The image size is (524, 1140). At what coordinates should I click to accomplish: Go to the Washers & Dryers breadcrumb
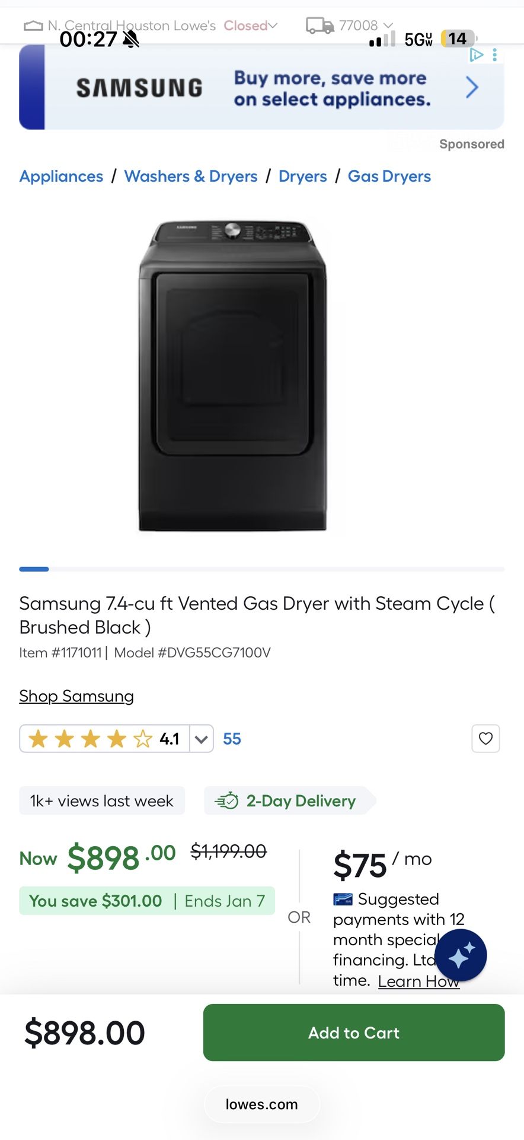[x=191, y=176]
